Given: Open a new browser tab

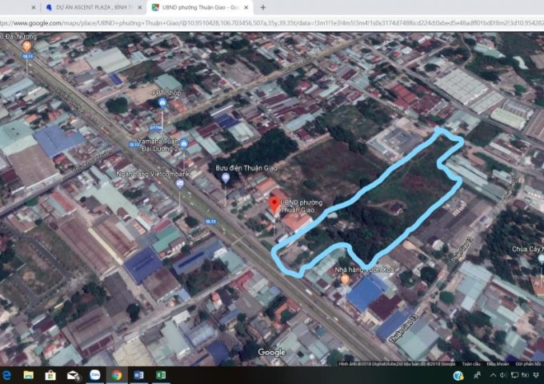Looking at the screenshot, I should [262, 7].
